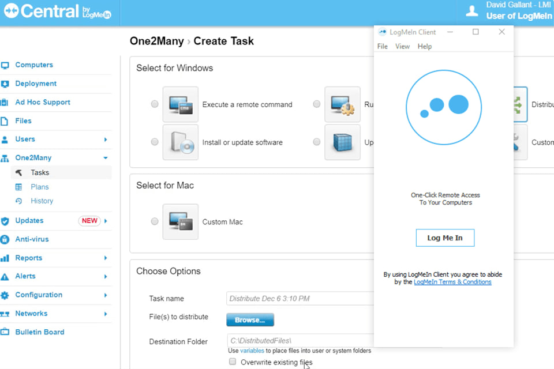Select the Updates shield icon

(x=5, y=221)
